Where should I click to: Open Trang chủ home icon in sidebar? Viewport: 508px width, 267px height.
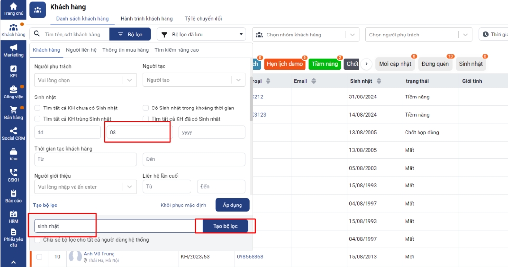point(13,9)
